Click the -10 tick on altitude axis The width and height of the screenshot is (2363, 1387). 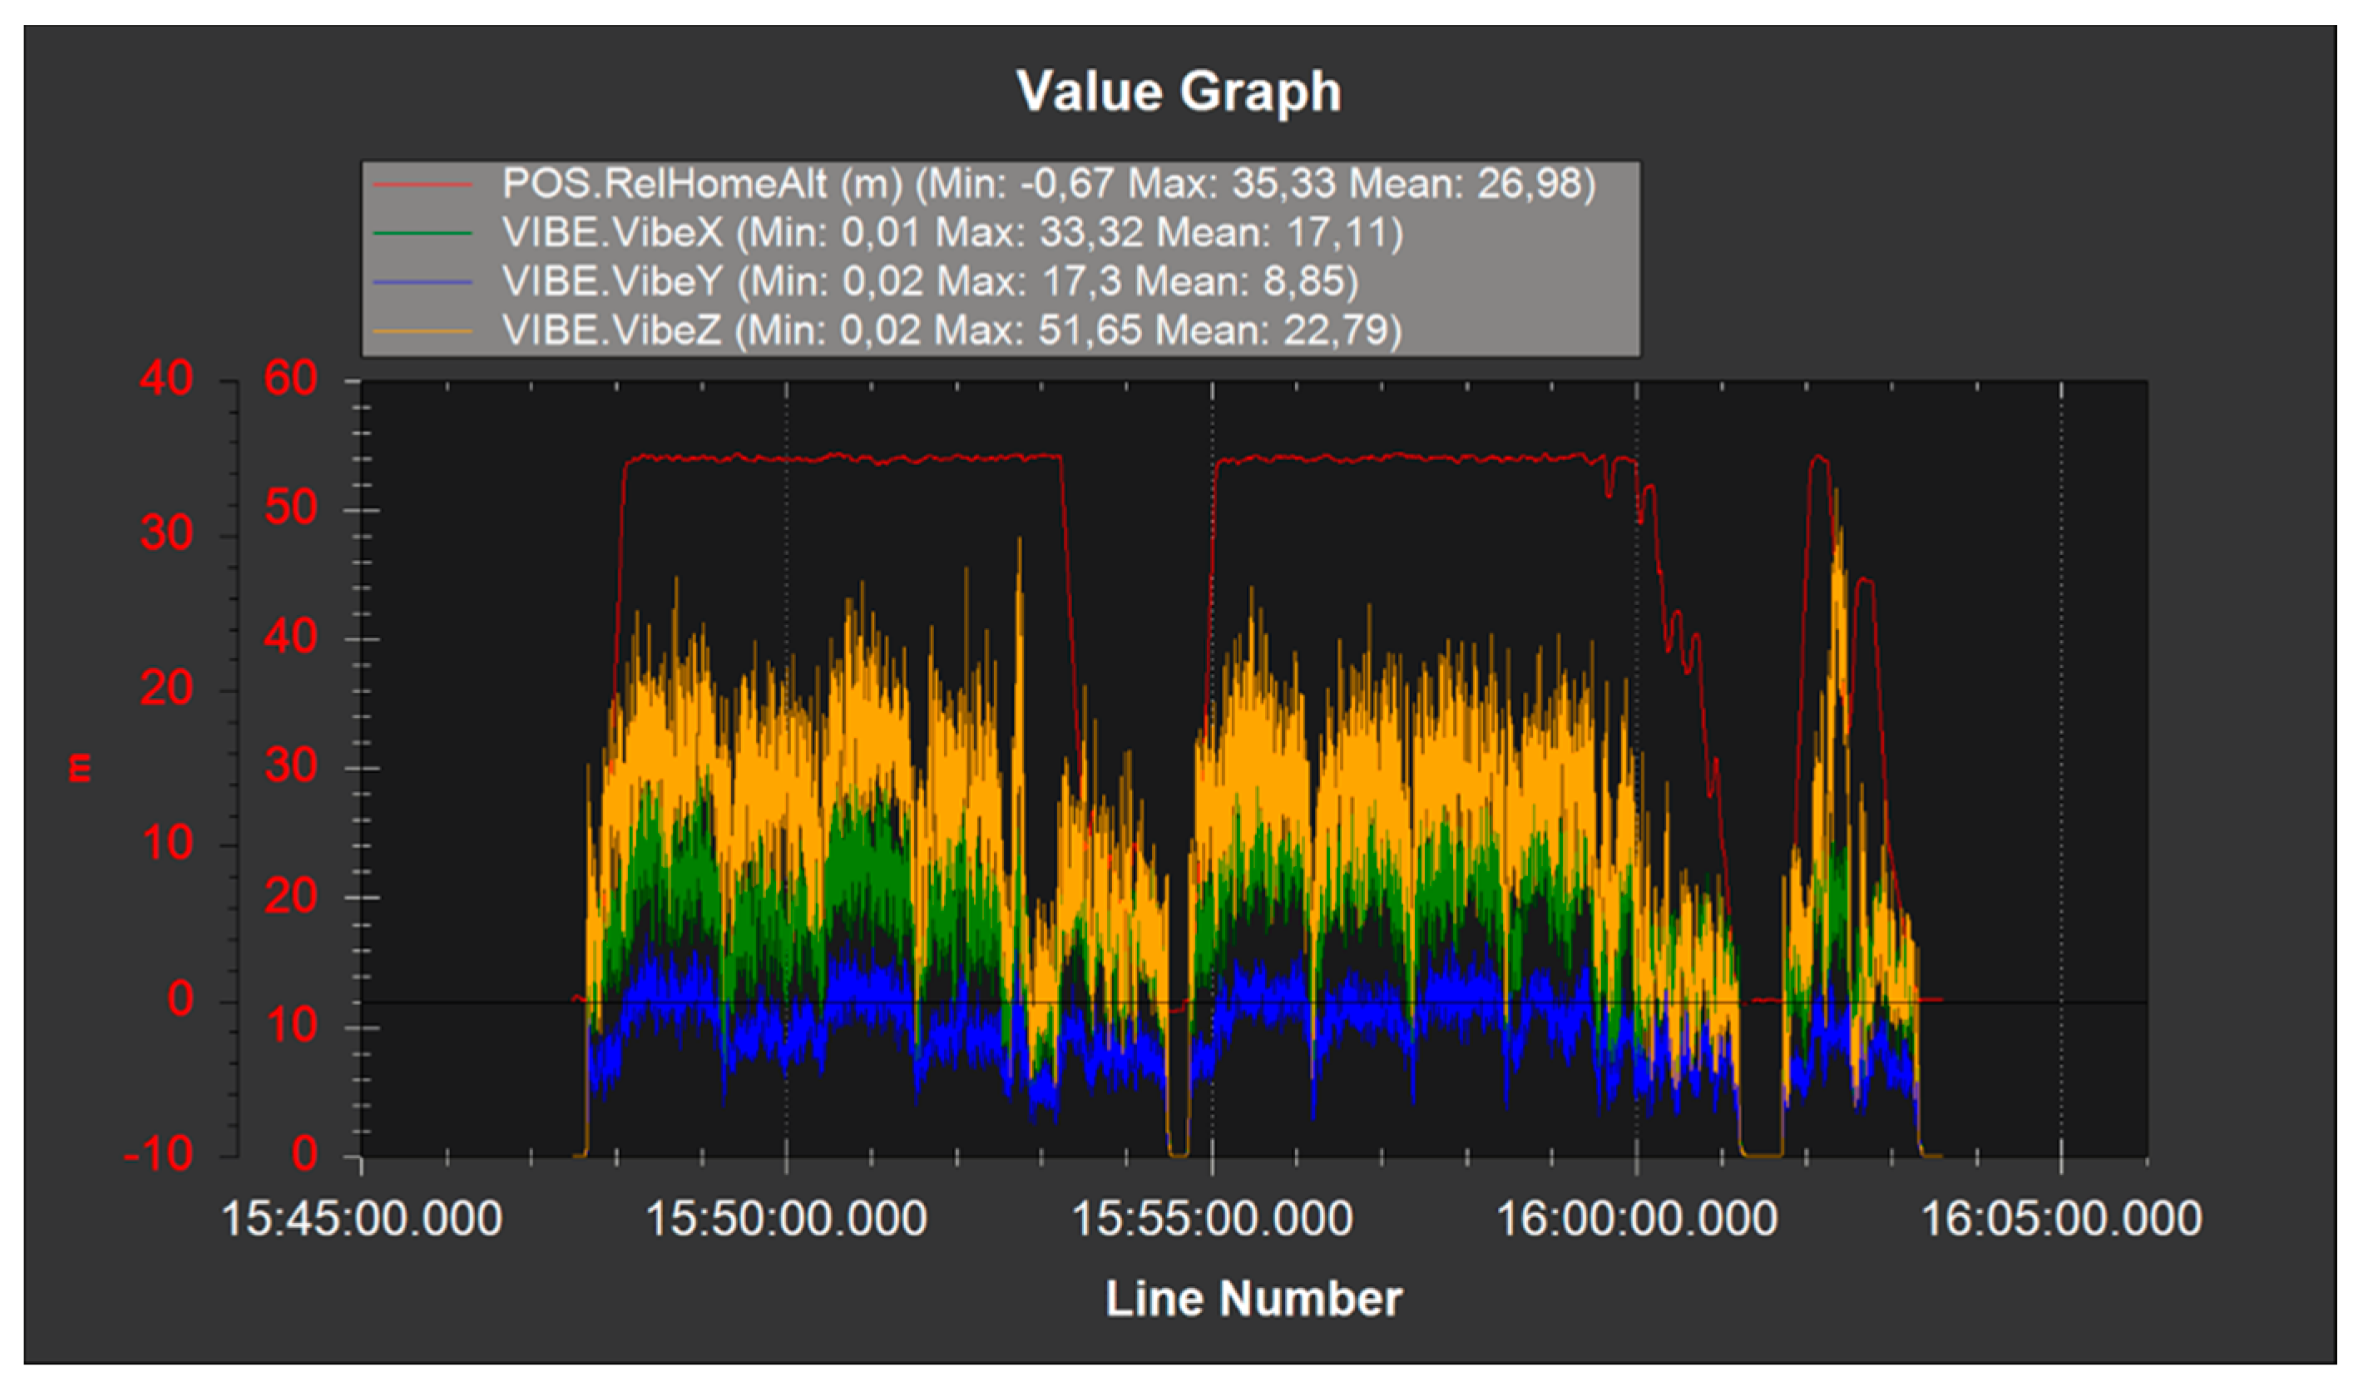tap(160, 1154)
